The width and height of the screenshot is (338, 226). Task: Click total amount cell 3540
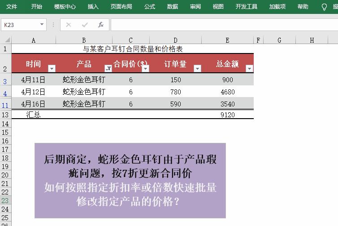227,104
